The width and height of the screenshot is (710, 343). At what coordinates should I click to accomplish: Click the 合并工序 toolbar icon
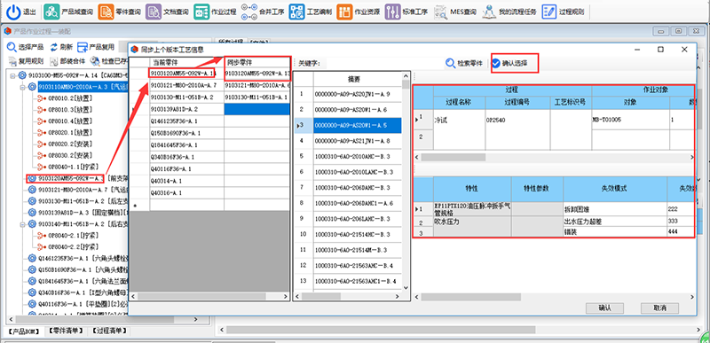[x=249, y=12]
